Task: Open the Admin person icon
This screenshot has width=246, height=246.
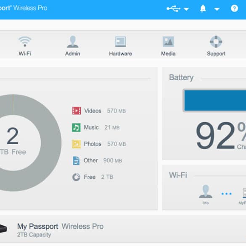Action: pyautogui.click(x=73, y=42)
